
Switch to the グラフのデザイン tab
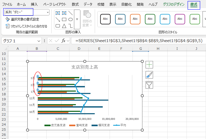(174, 5)
